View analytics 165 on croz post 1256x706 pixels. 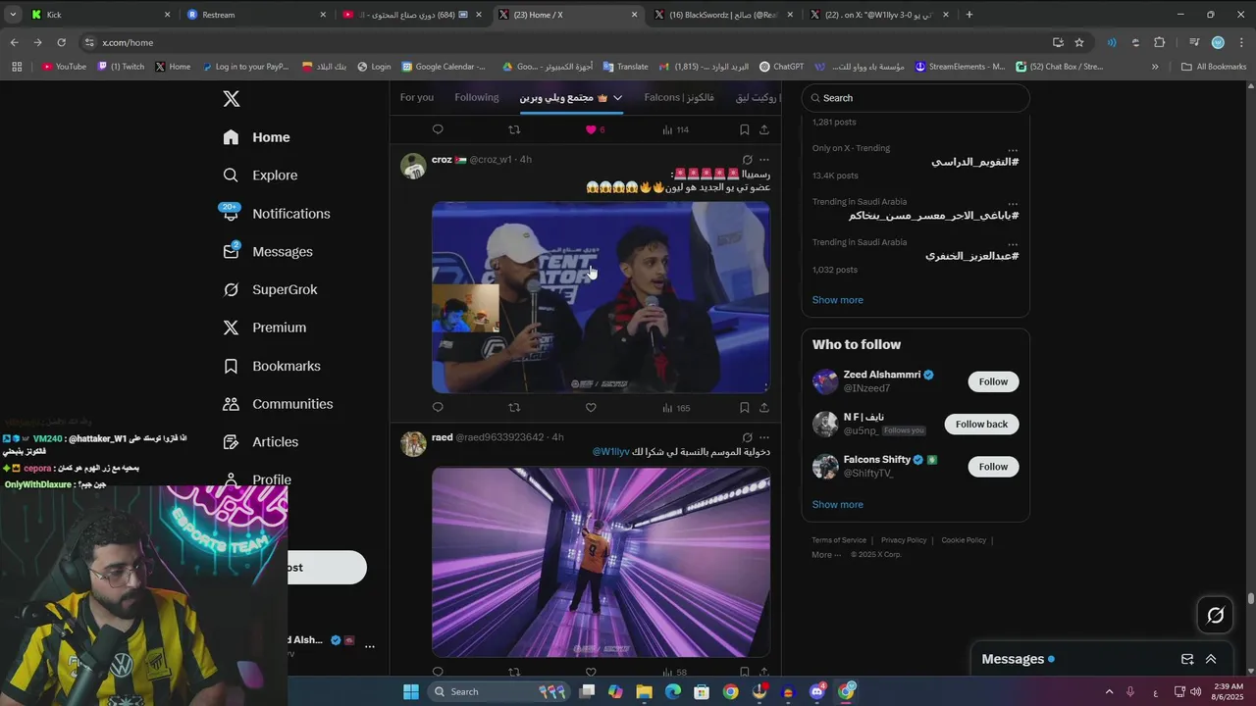click(x=676, y=408)
